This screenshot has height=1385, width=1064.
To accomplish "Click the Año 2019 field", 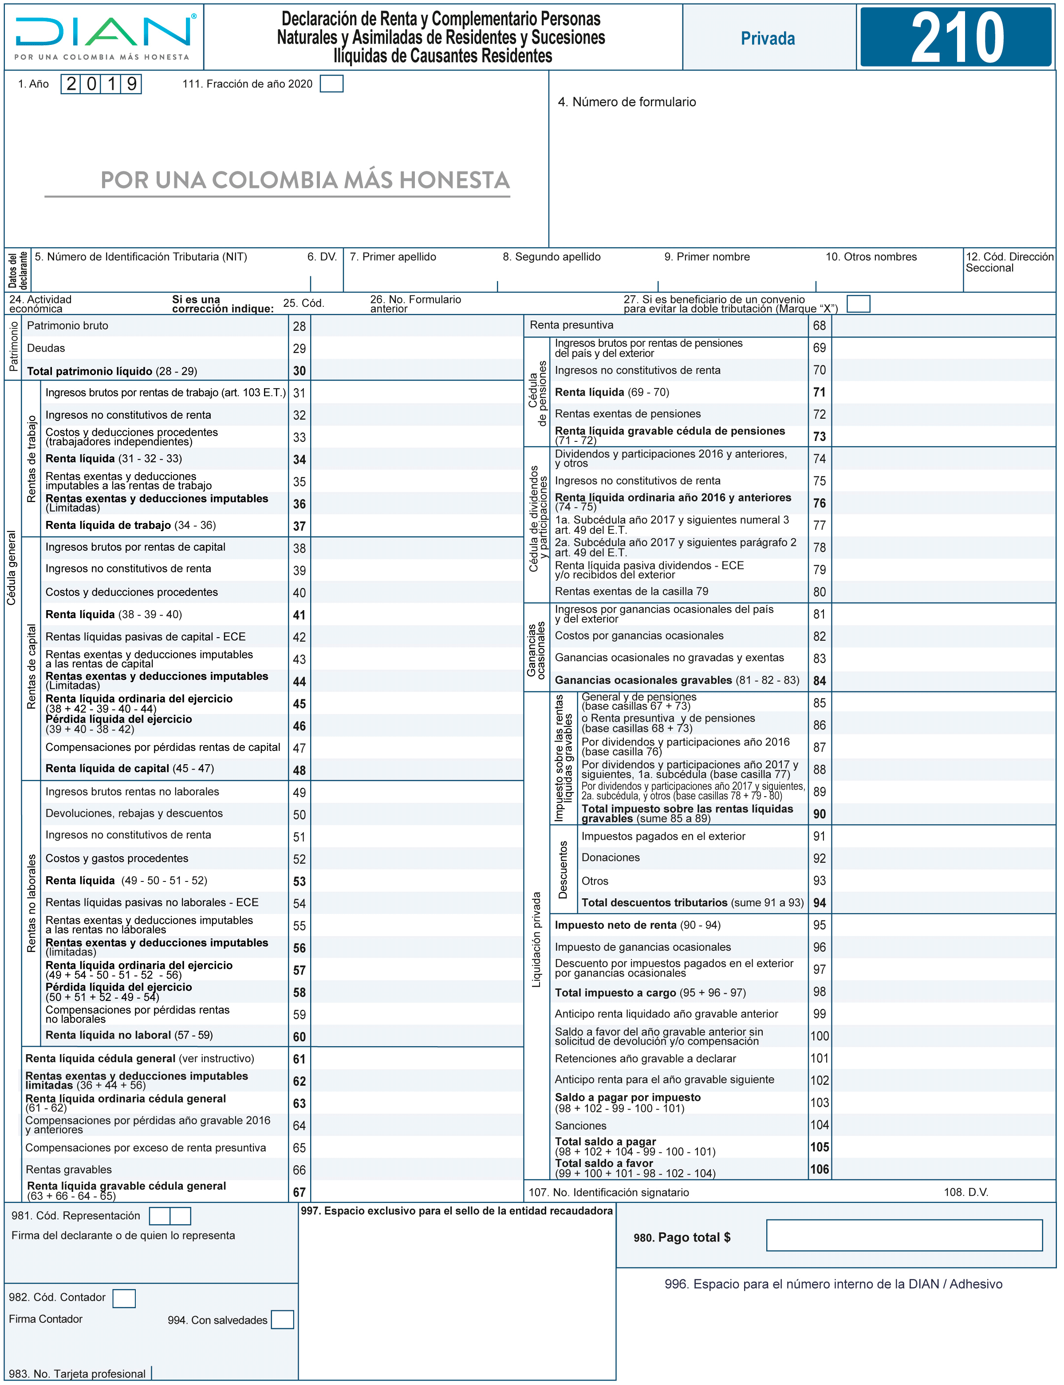I will tap(101, 83).
